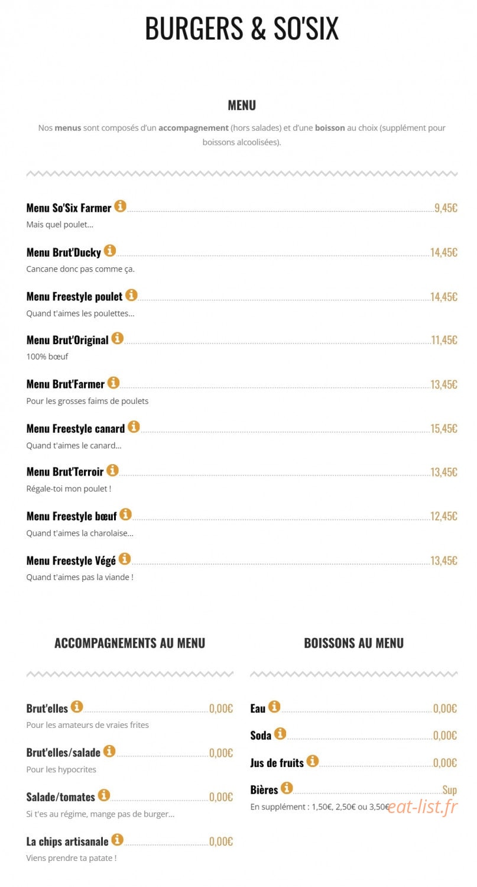The height and width of the screenshot is (887, 477).
Task: Open info icon beside Brut'elles fries
Action: tap(77, 706)
